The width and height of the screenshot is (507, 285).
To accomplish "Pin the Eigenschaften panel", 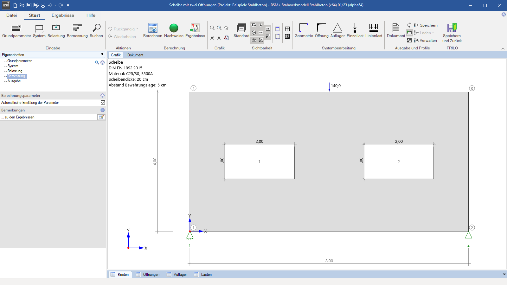I will pos(102,55).
